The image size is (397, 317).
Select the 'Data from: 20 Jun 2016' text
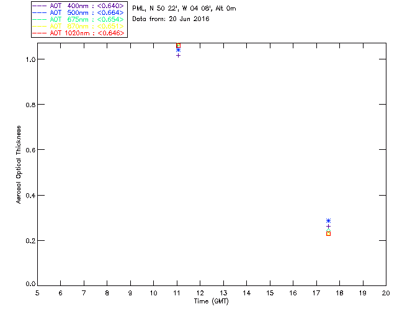(x=171, y=19)
